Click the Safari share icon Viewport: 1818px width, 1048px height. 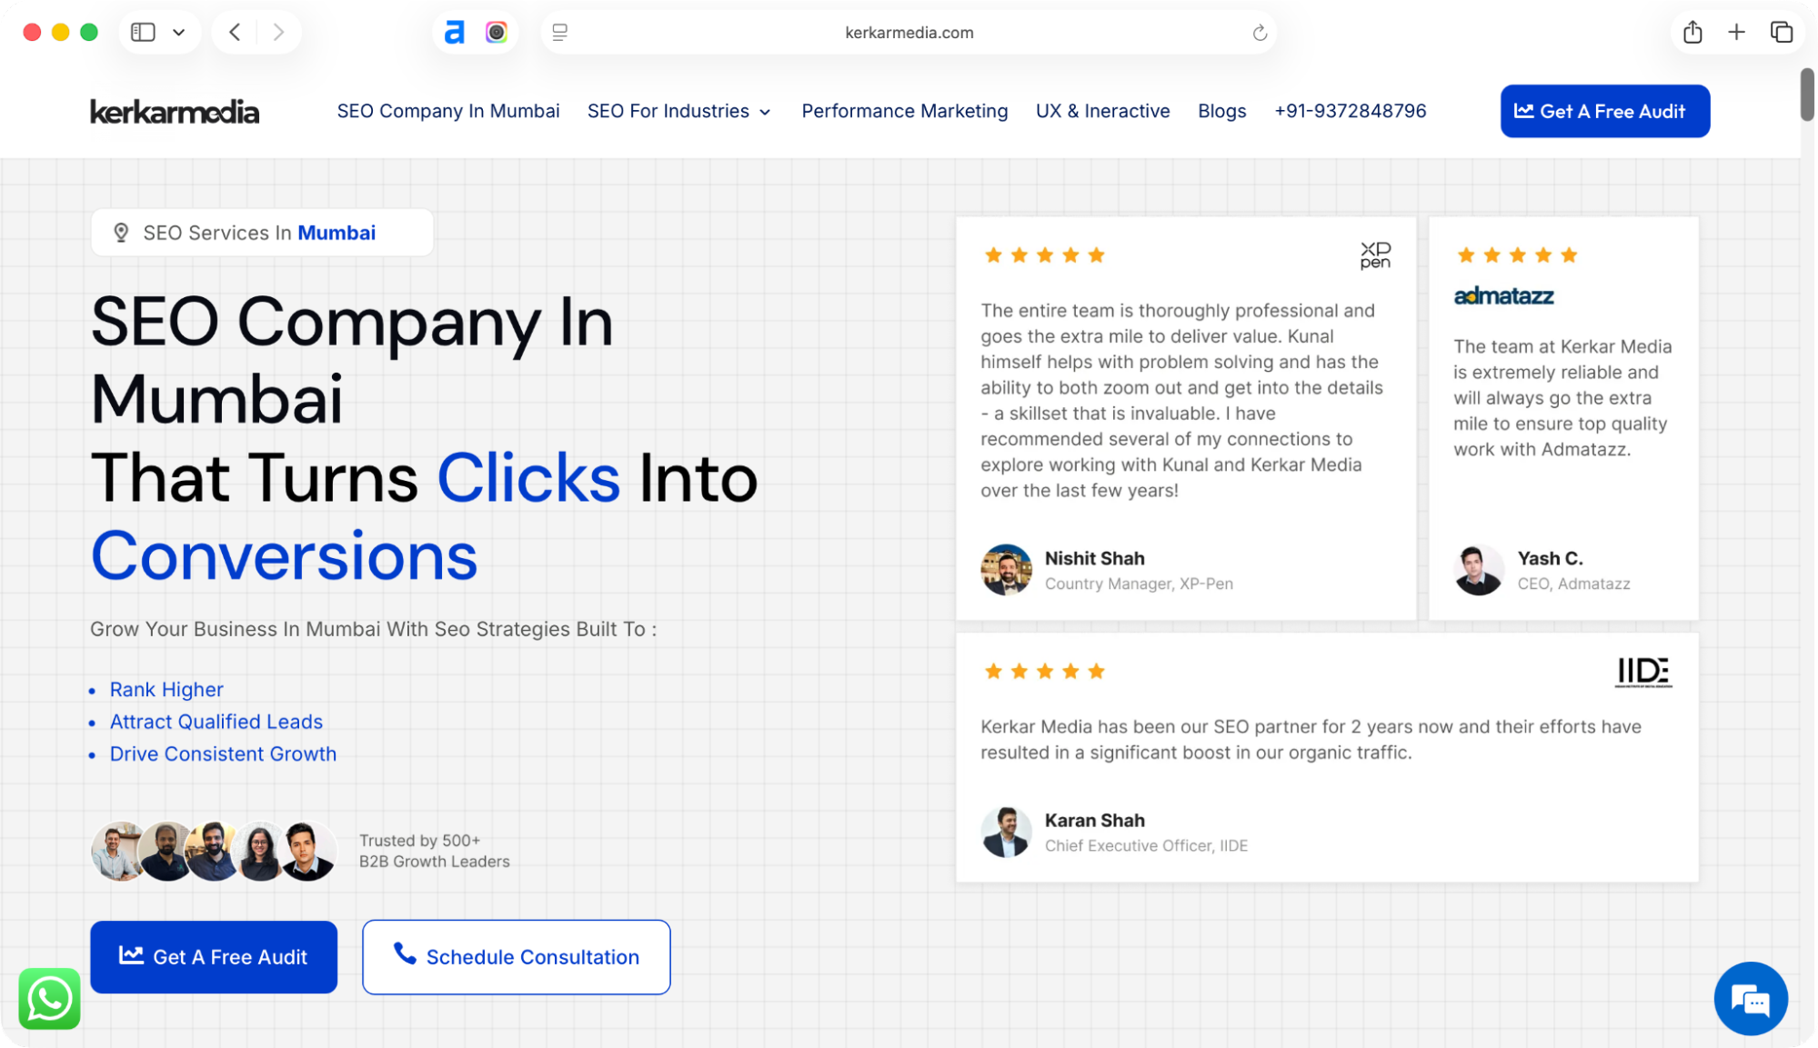click(x=1692, y=33)
